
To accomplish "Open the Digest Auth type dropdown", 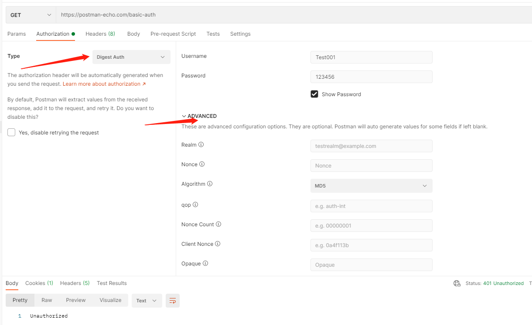I will [x=131, y=57].
